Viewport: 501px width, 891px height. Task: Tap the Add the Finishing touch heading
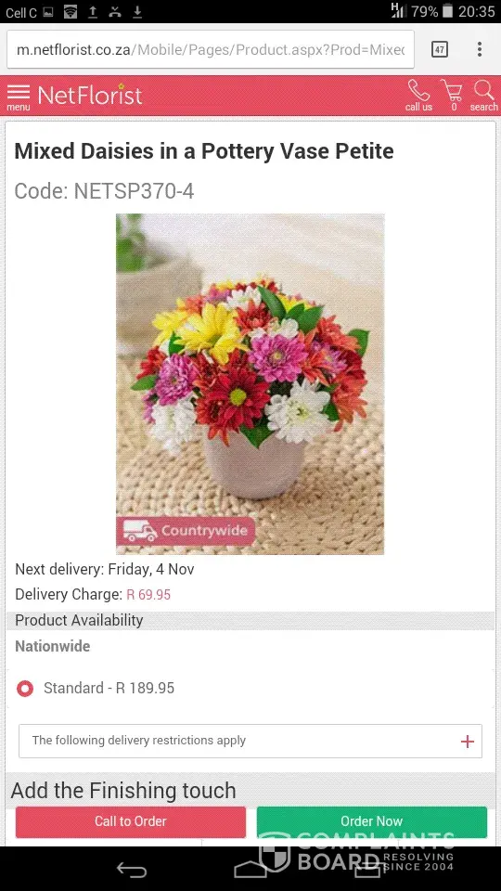click(123, 791)
